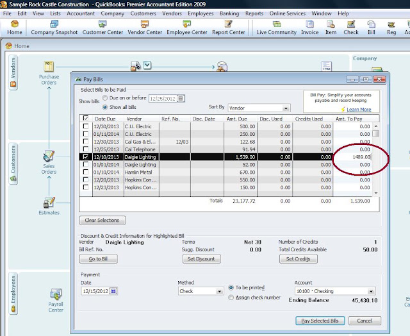
Task: Click the Item toolbar icon
Action: pyautogui.click(x=331, y=28)
